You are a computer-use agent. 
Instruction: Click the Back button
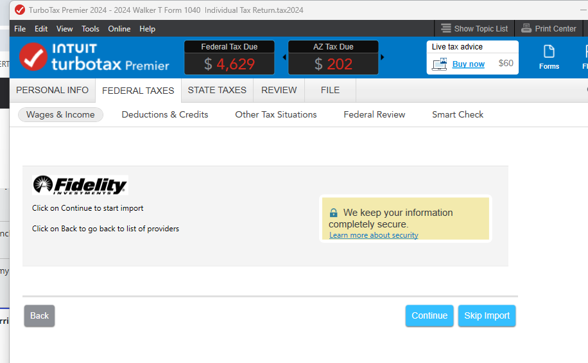click(x=39, y=315)
